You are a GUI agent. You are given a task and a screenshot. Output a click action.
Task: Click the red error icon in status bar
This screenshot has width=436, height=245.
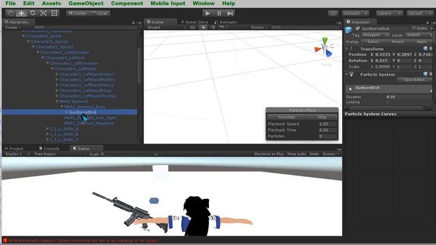click(x=5, y=240)
